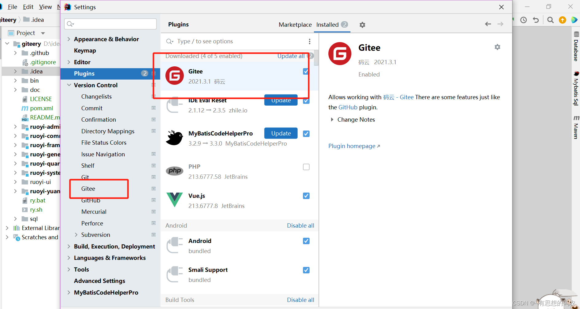The image size is (580, 309).
Task: Open the Project view dropdown arrow
Action: pyautogui.click(x=43, y=33)
